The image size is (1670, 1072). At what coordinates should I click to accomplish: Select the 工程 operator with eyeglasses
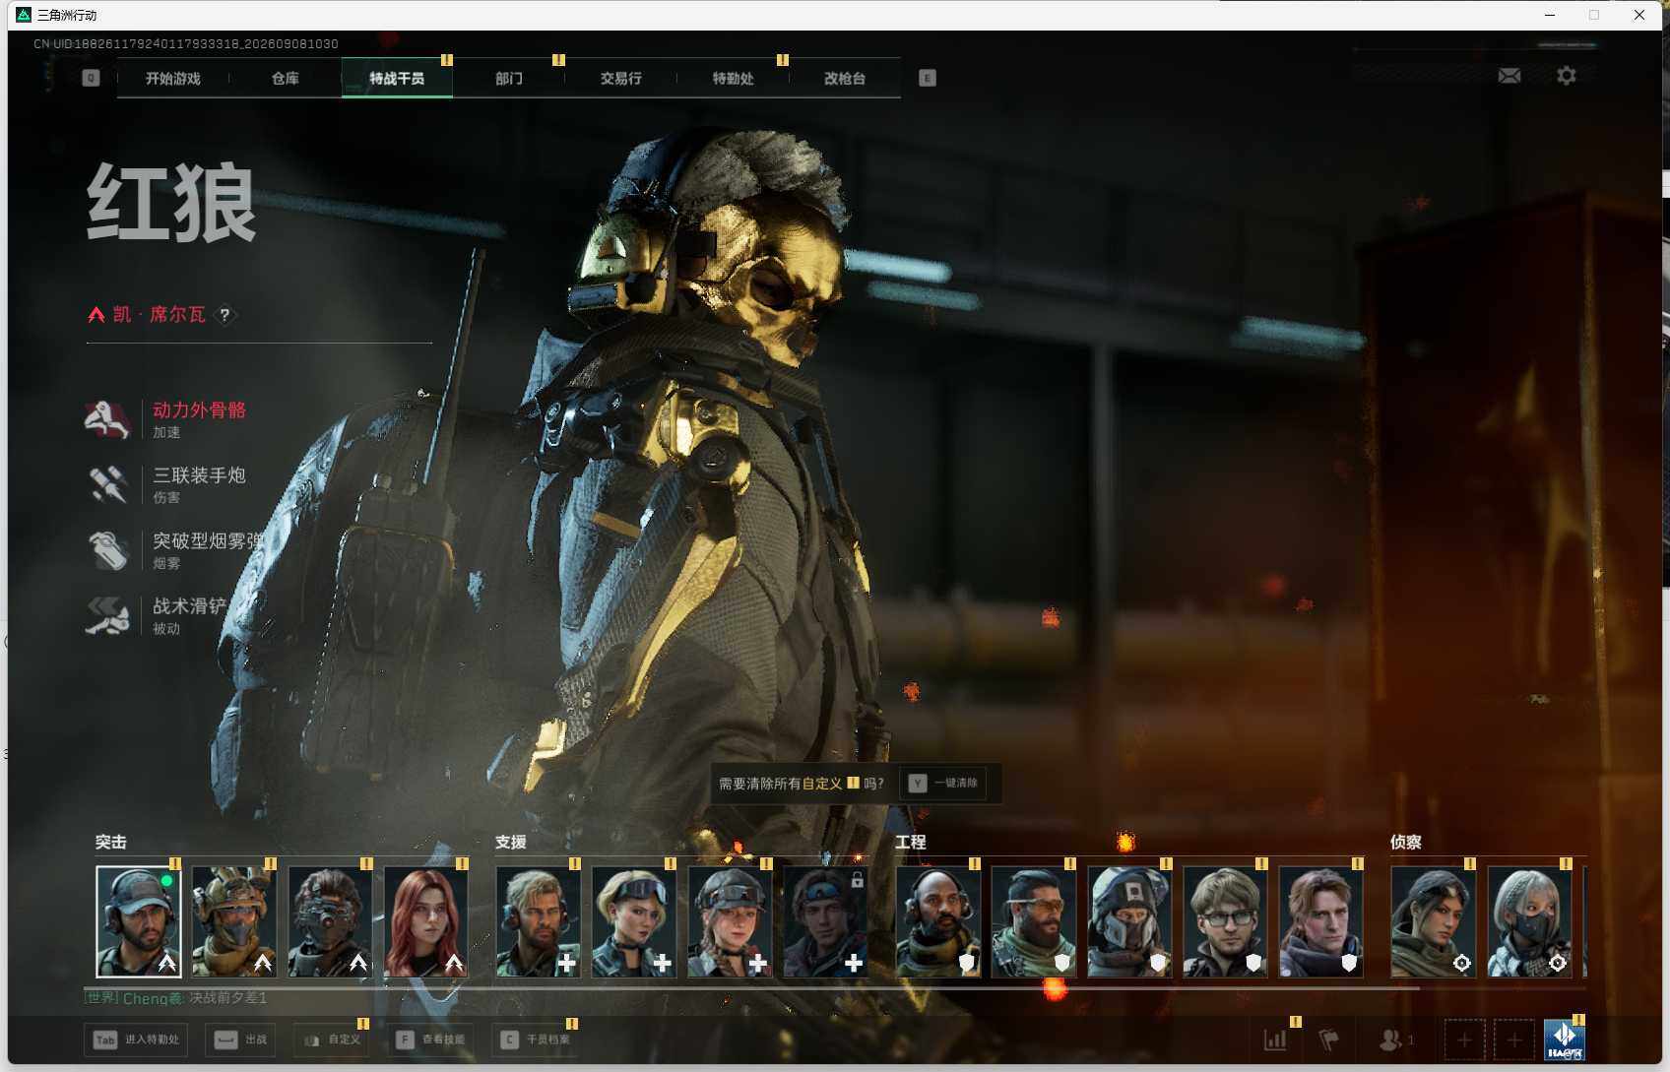1225,921
